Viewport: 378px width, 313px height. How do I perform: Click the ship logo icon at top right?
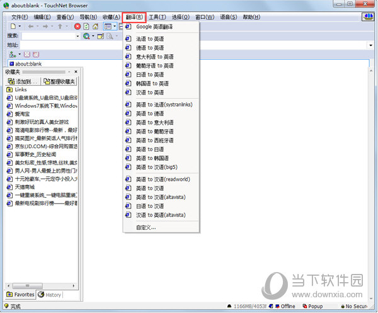pos(368,17)
